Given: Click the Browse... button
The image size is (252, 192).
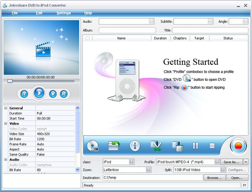Looking at the screenshot, I should [214, 178].
